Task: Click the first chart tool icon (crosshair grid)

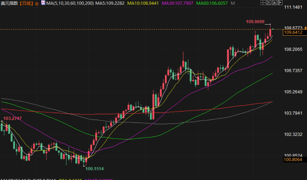Action: tap(263, 3)
